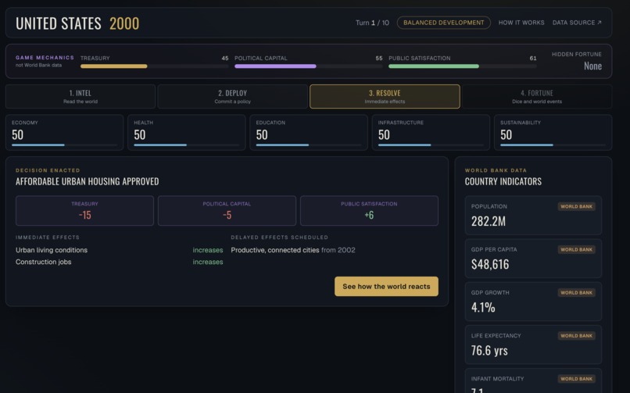The width and height of the screenshot is (630, 393).
Task: Click the Affordable Urban Housing Approved heading
Action: coord(88,181)
